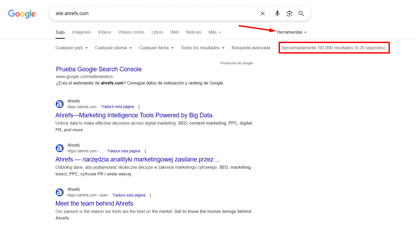Switch to the Web tab
This screenshot has width=416, height=225.
pos(175,32)
